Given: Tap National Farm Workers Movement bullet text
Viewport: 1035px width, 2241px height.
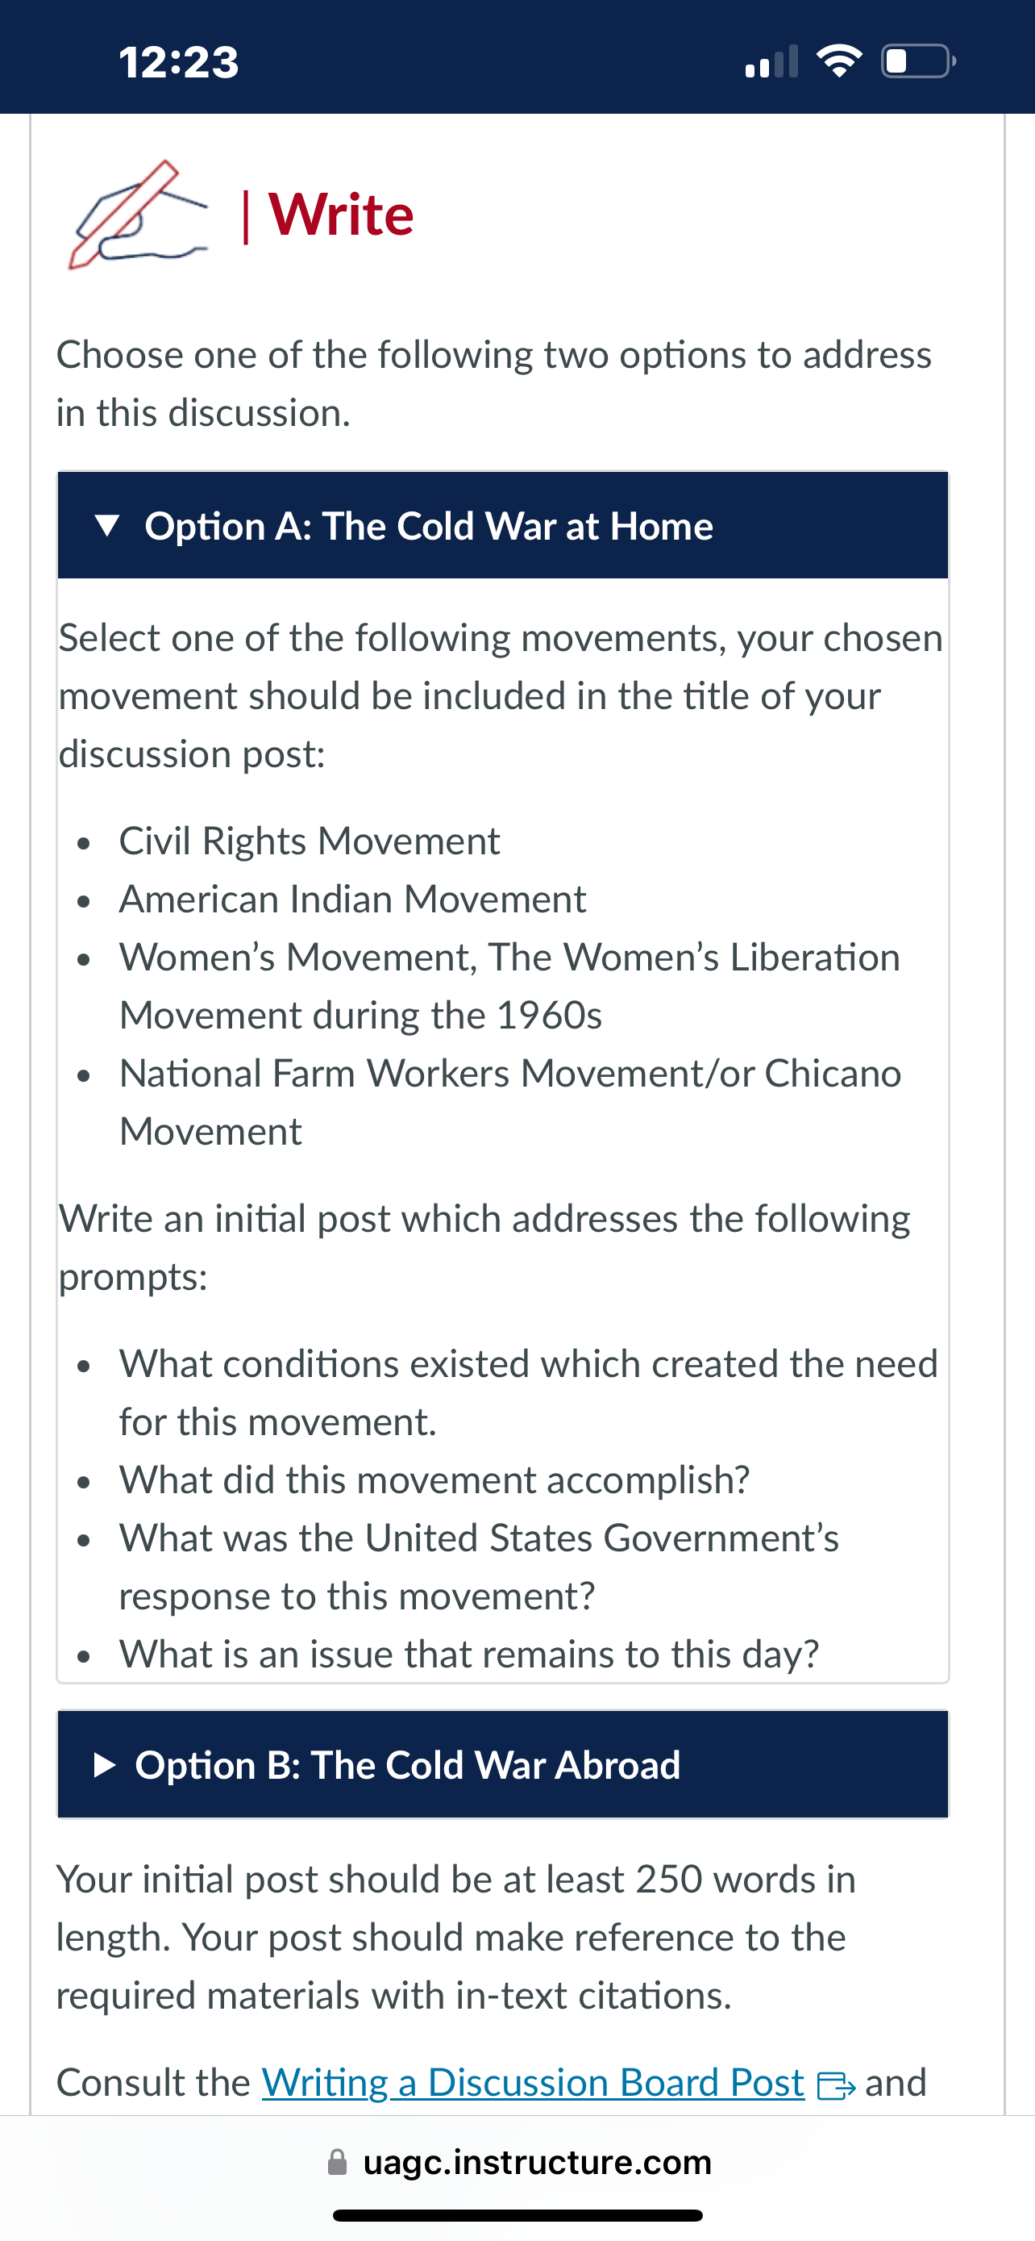Looking at the screenshot, I should click(510, 1102).
